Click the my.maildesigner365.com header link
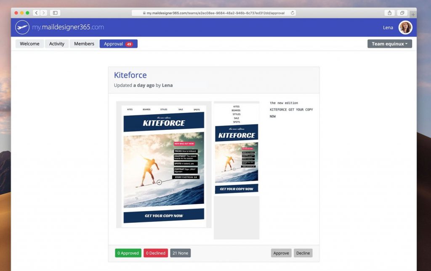 pyautogui.click(x=68, y=27)
